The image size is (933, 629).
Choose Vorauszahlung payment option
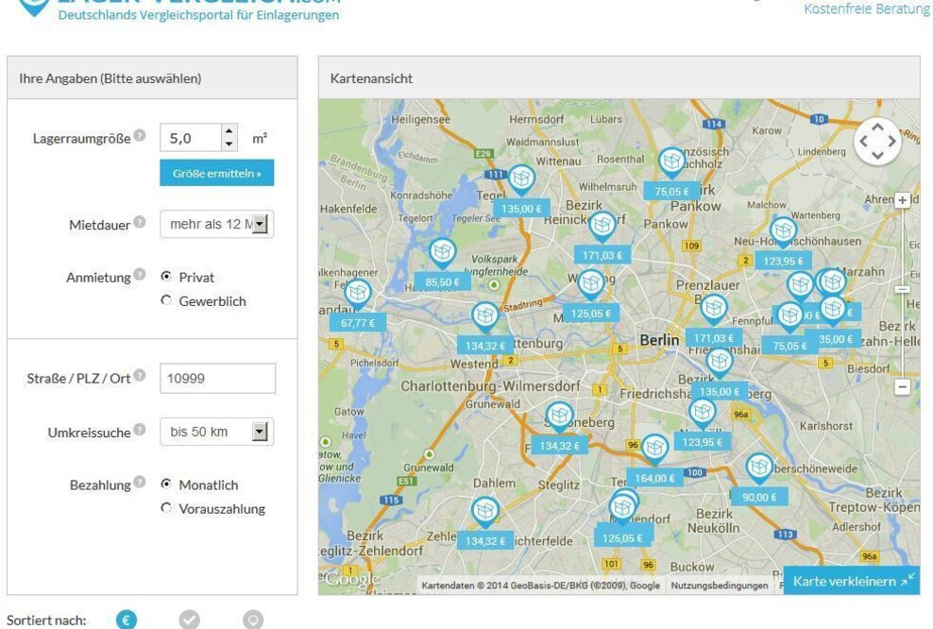166,508
